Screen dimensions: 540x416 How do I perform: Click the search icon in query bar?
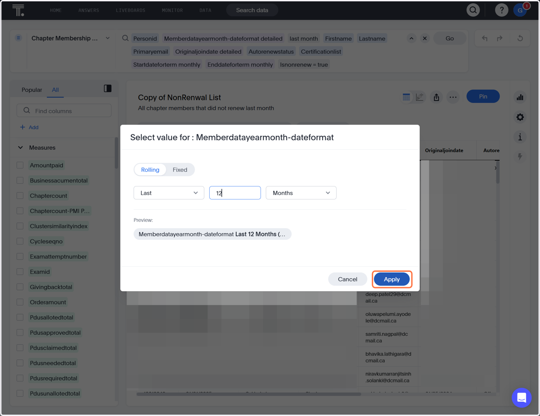point(126,38)
